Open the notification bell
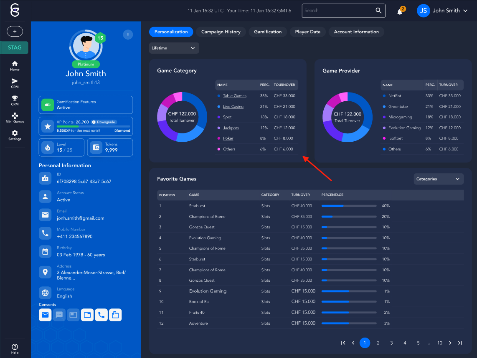Viewport: 477px width, 358px height. 400,11
